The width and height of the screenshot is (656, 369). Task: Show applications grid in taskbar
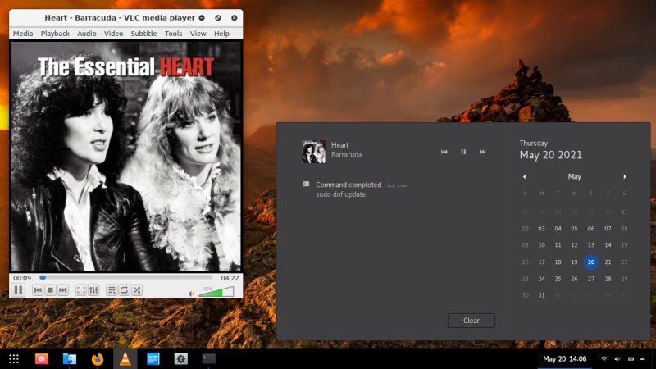pyautogui.click(x=14, y=358)
